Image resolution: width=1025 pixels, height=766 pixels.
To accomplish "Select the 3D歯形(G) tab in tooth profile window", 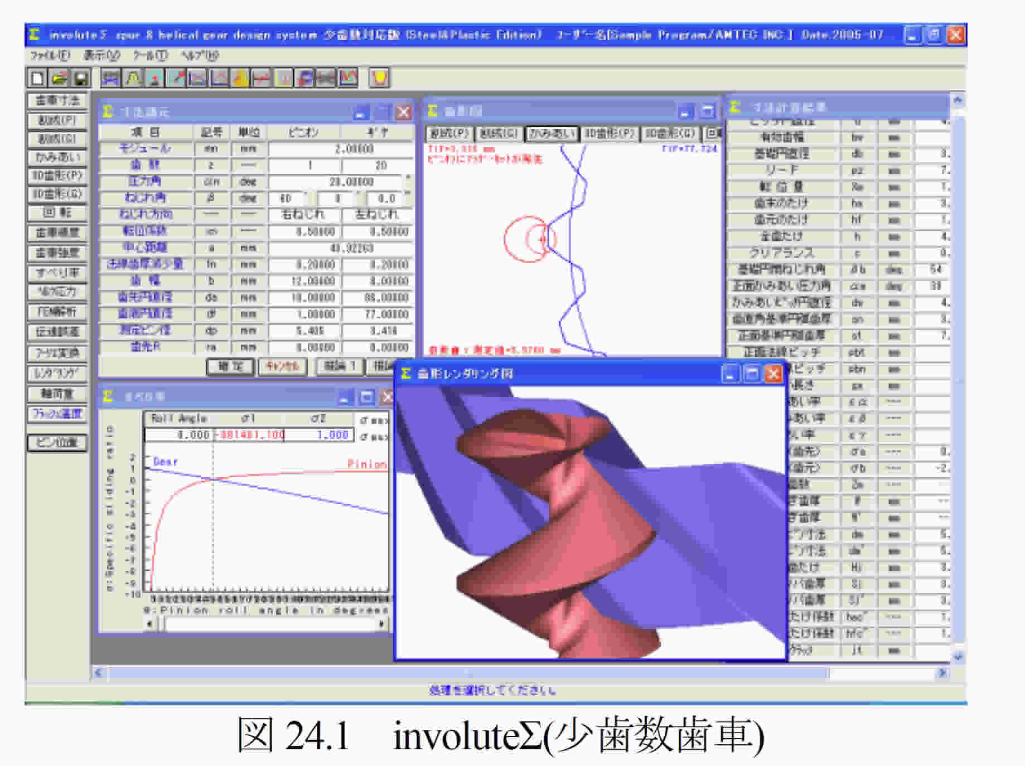I will click(x=670, y=134).
